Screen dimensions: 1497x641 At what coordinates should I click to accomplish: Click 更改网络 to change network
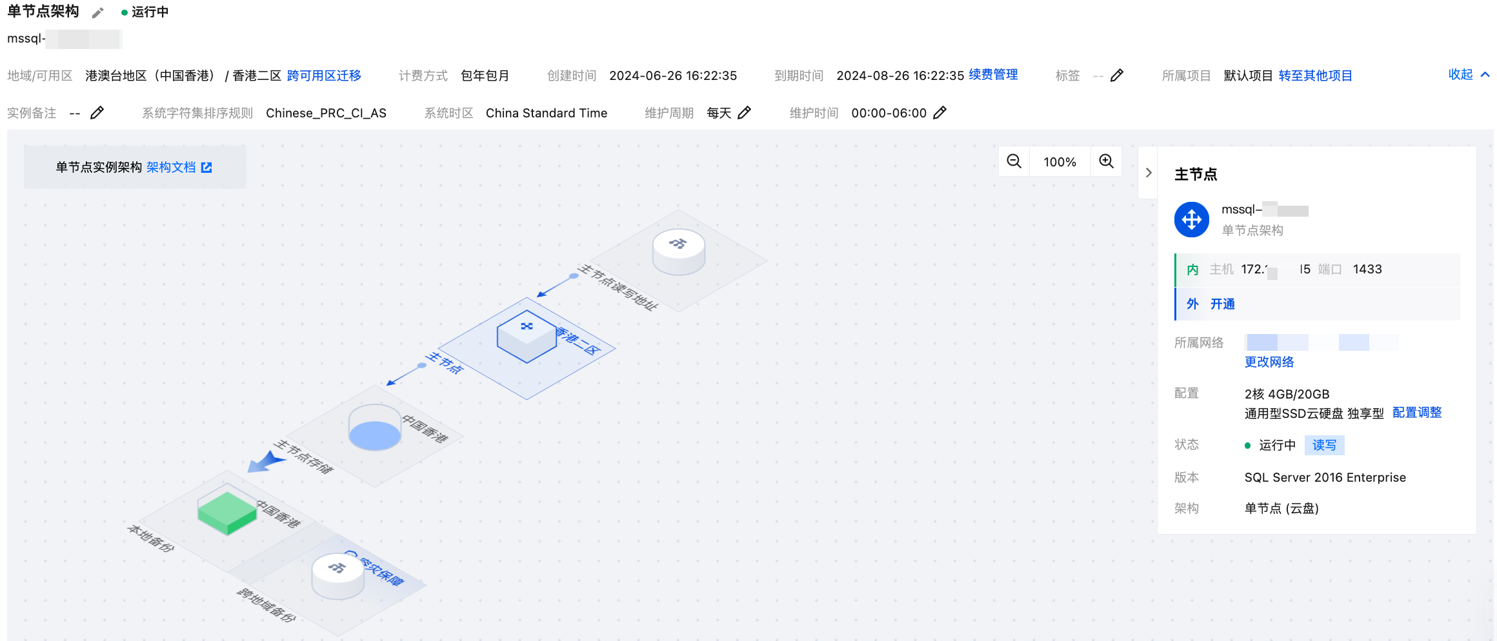[1269, 362]
